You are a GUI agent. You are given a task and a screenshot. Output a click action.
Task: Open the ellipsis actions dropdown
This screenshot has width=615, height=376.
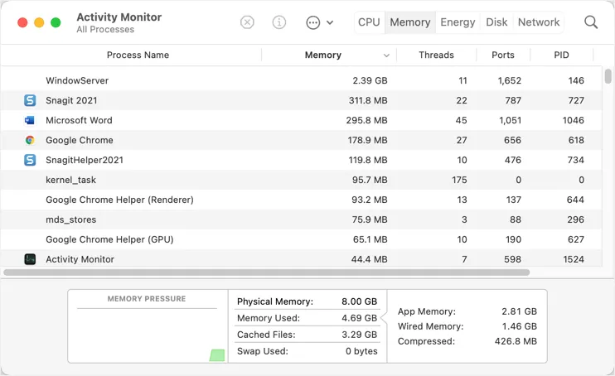(x=319, y=22)
